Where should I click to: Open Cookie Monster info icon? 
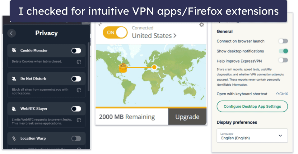pyautogui.click(x=79, y=62)
